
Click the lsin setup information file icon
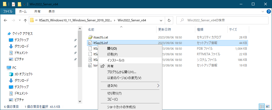coord(90,65)
